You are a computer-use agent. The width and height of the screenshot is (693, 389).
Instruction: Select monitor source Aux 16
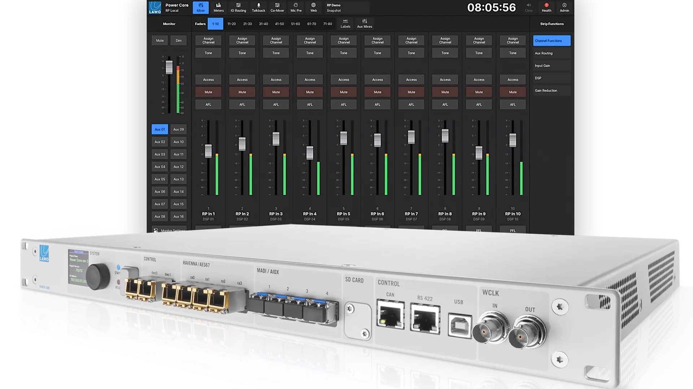[x=179, y=216]
